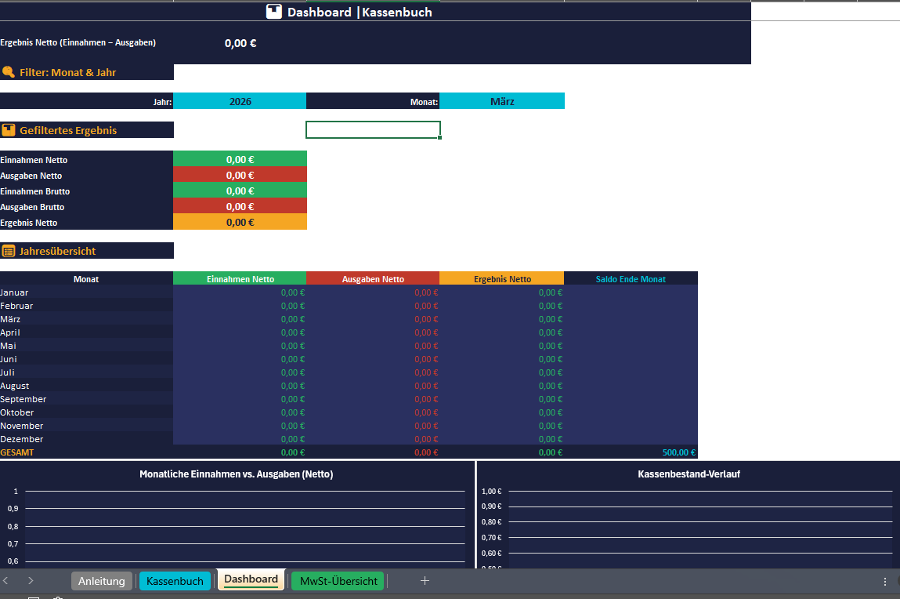The image size is (900, 599).
Task: Add a new sheet with plus icon
Action: pyautogui.click(x=425, y=581)
